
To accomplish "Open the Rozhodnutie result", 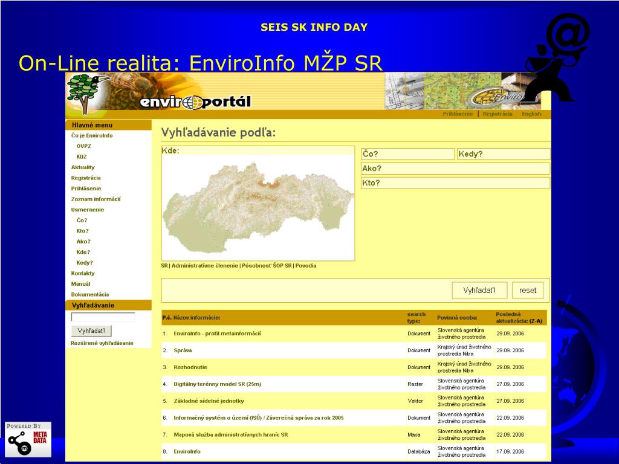I will tap(190, 367).
